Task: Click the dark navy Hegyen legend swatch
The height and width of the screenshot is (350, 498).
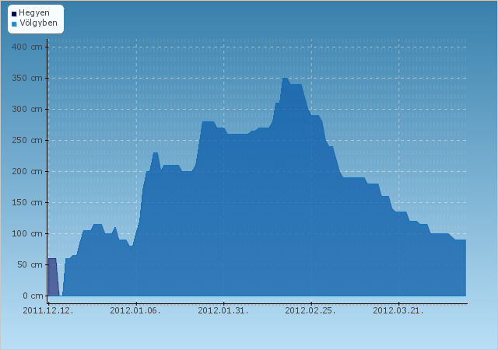Action: click(14, 14)
